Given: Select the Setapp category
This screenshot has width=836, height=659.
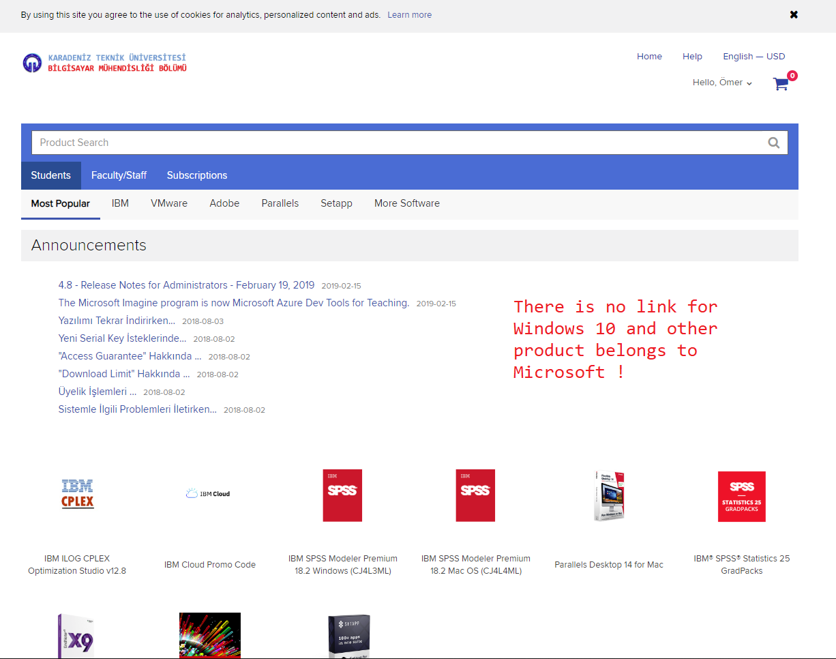Looking at the screenshot, I should (336, 203).
